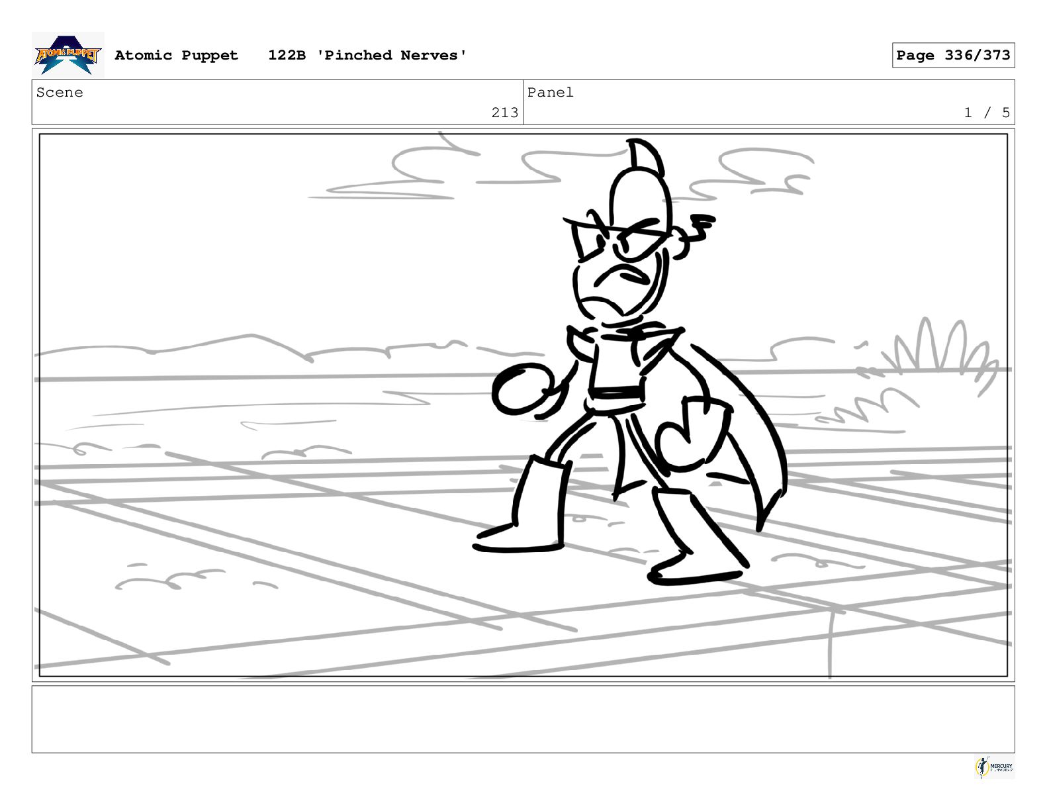Click panel count '1 / 5'
The image size is (1047, 811).
point(987,113)
